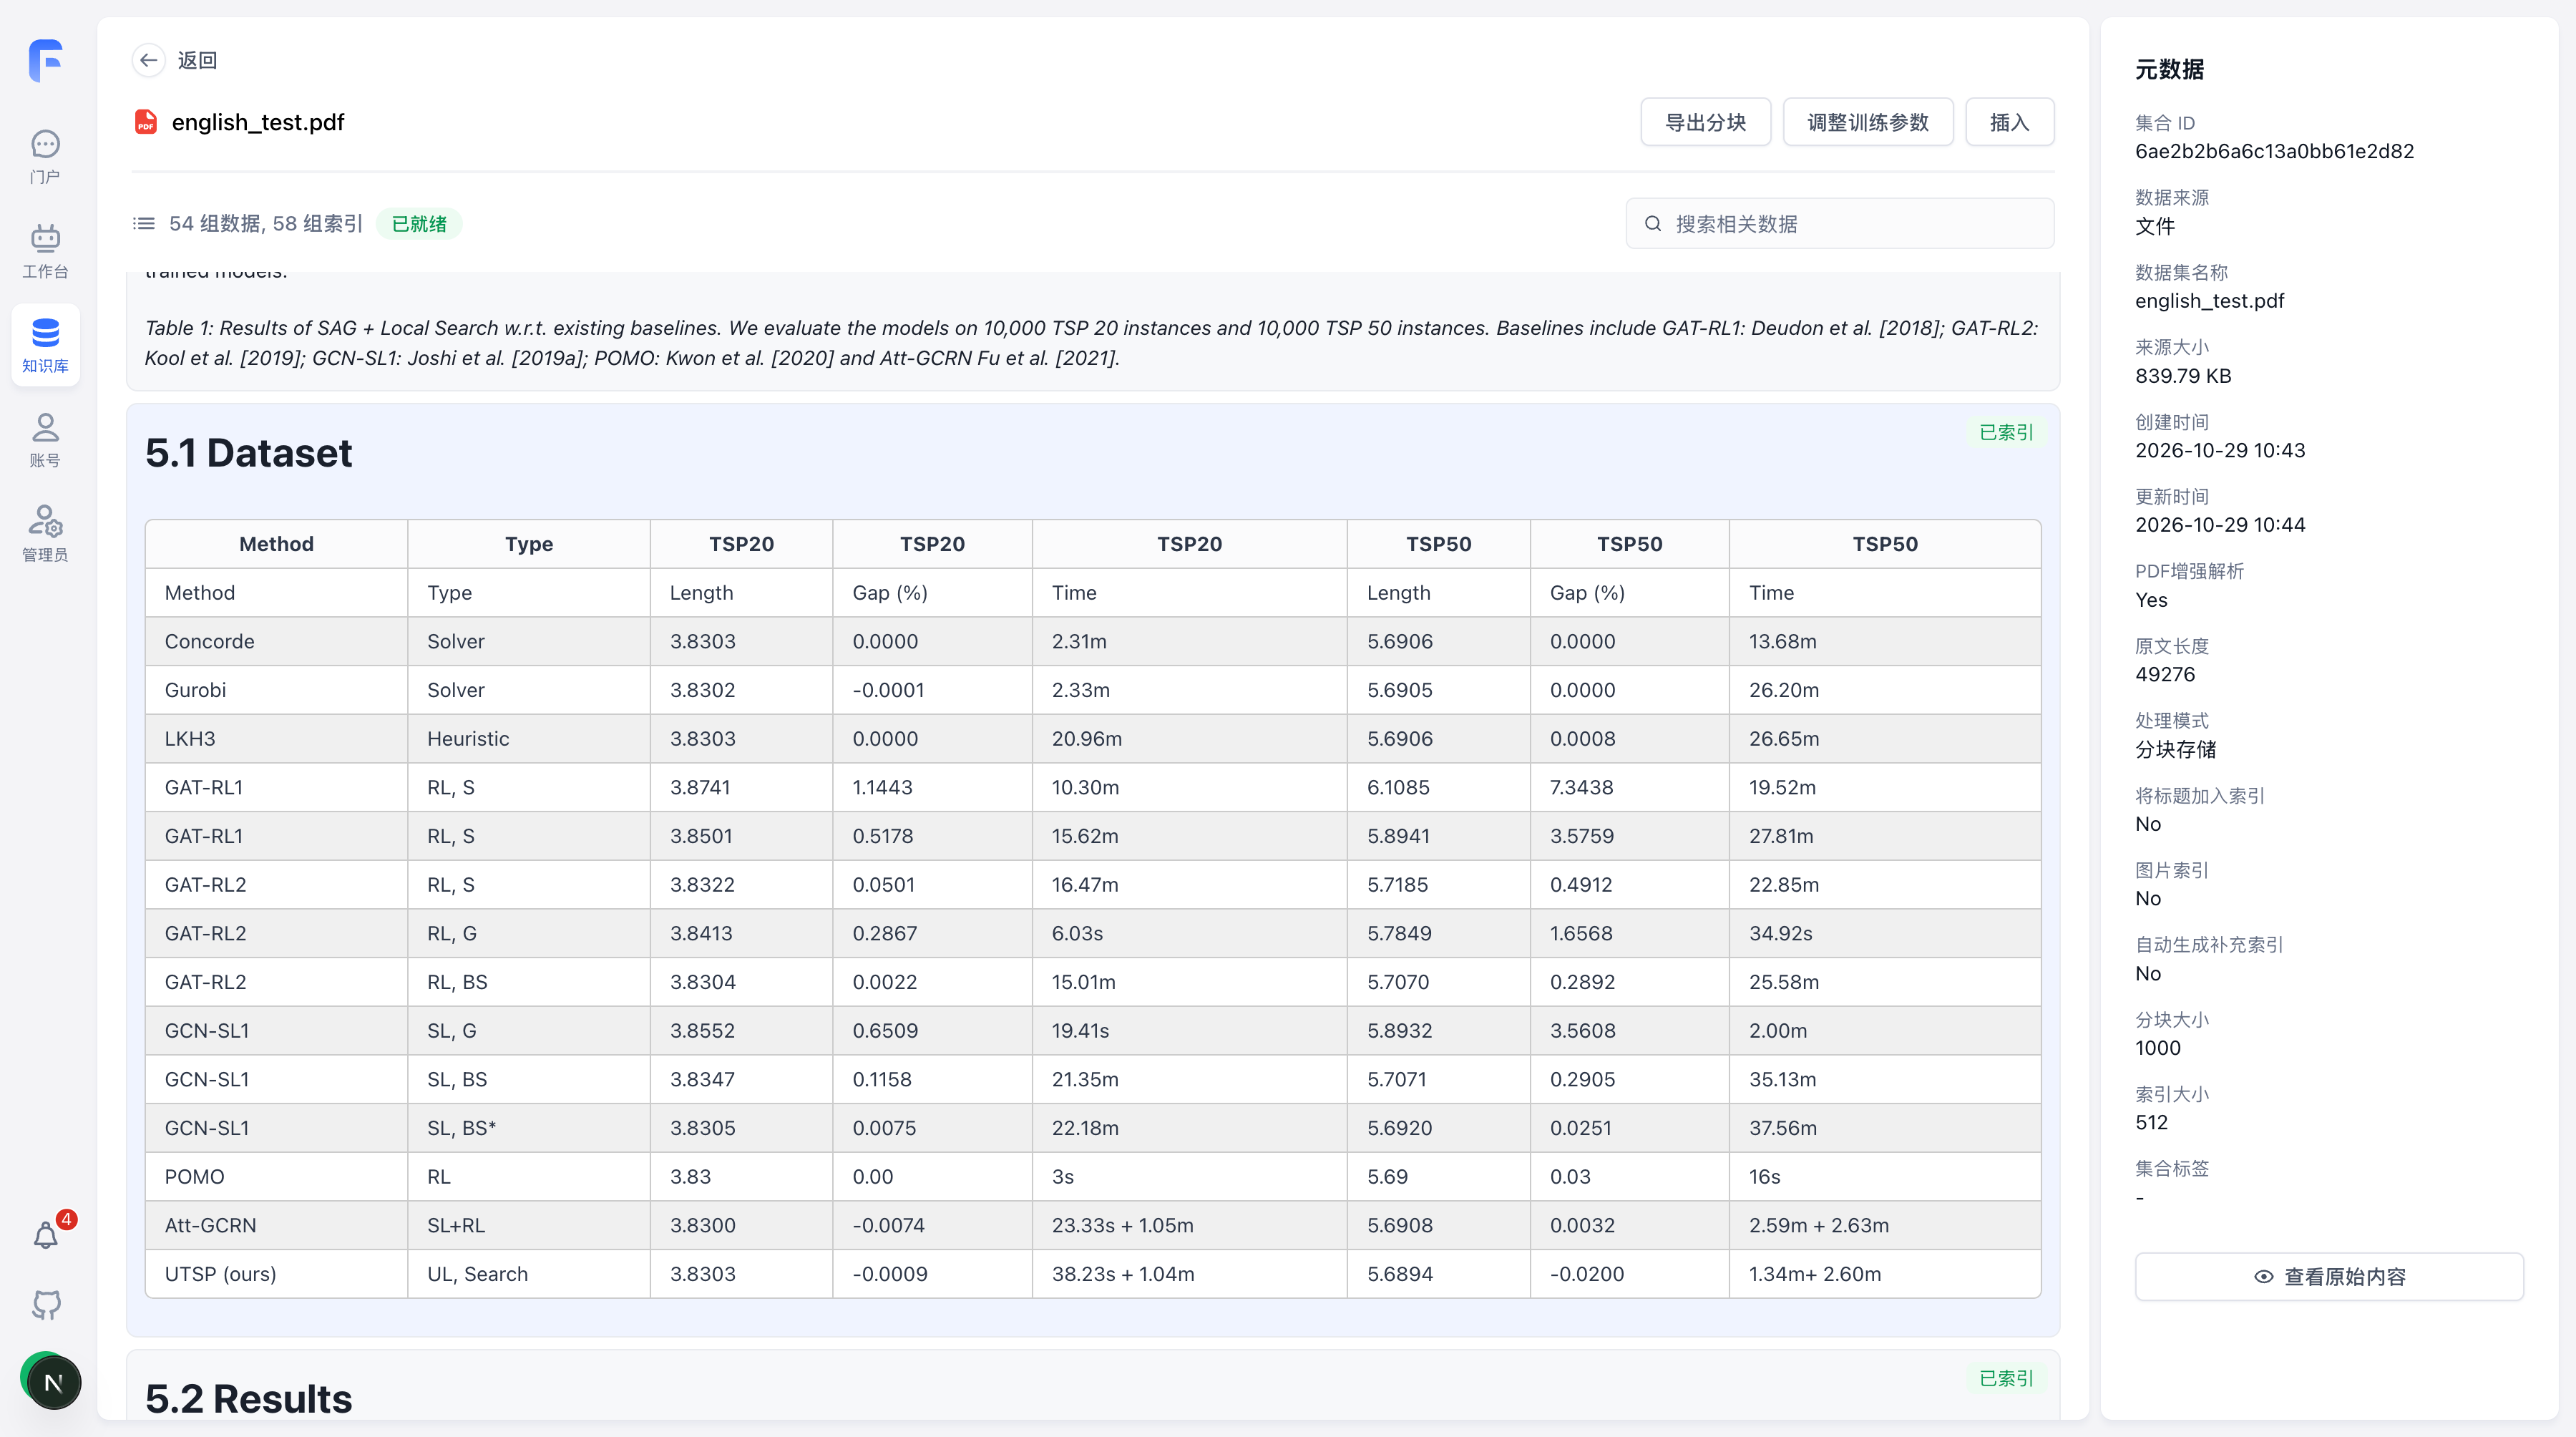
Task: Click the user avatar N
Action: (x=53, y=1382)
